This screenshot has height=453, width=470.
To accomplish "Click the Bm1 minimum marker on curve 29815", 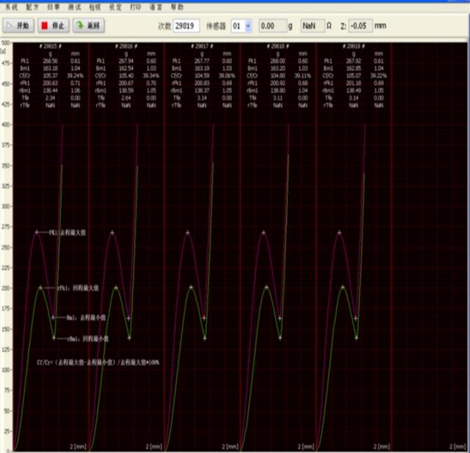I will point(53,318).
